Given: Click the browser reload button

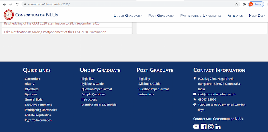Looking at the screenshot, I should [x=17, y=4].
